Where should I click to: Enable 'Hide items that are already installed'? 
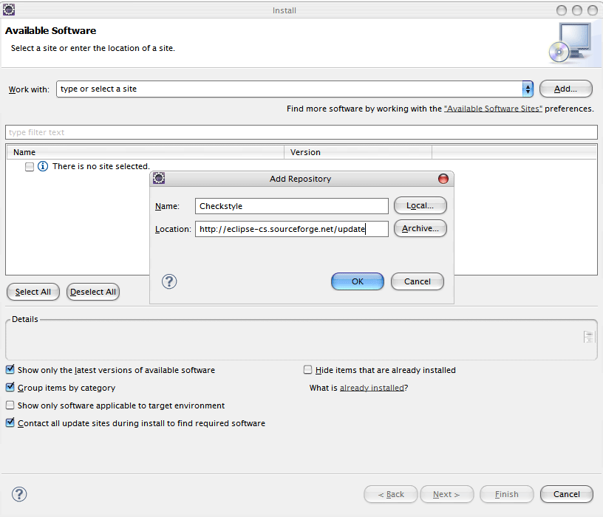pos(308,370)
